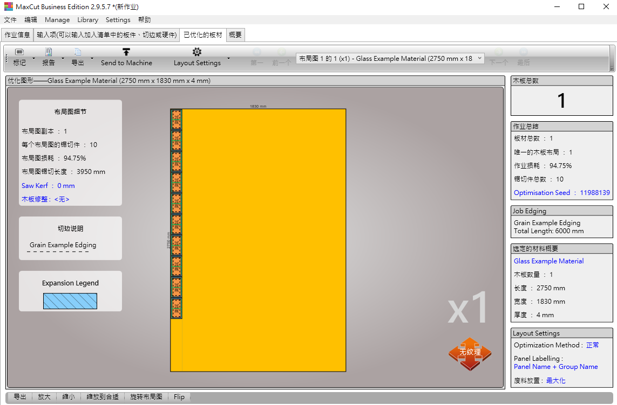Click the 标记 (label) toolbar icon

click(19, 52)
